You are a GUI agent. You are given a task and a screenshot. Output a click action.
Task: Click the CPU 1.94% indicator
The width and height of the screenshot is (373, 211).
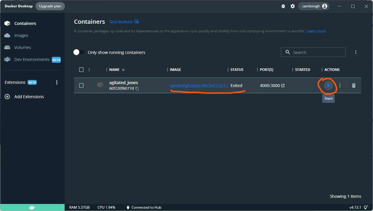click(106, 207)
